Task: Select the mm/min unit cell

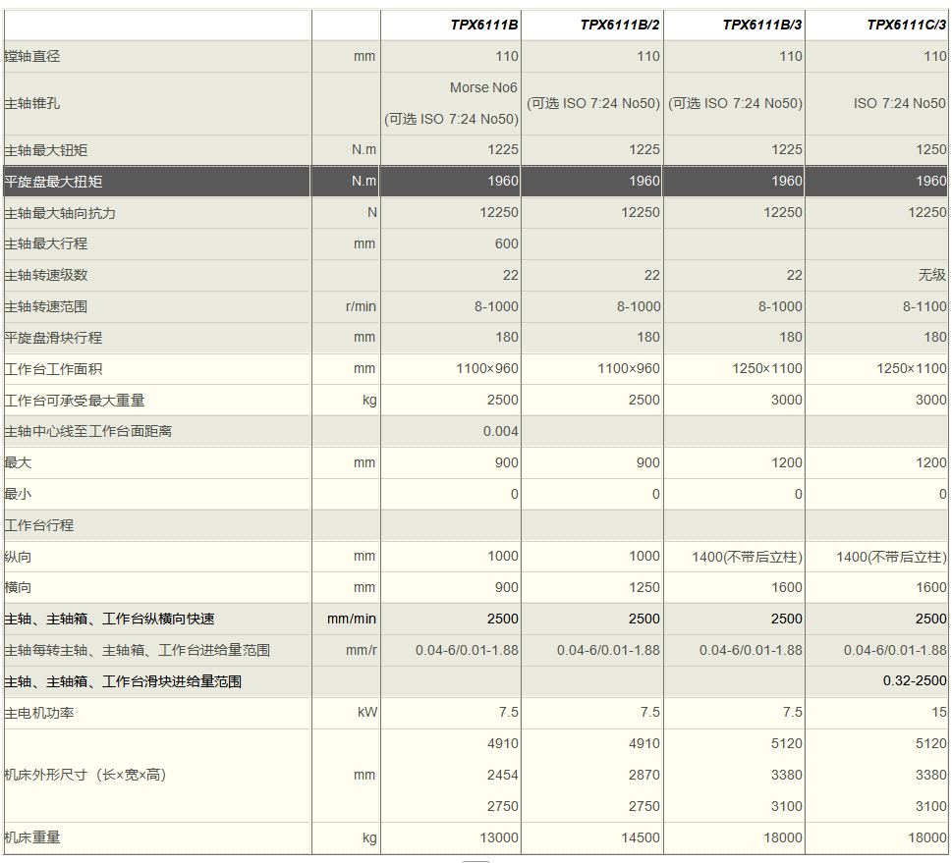Action: point(352,619)
